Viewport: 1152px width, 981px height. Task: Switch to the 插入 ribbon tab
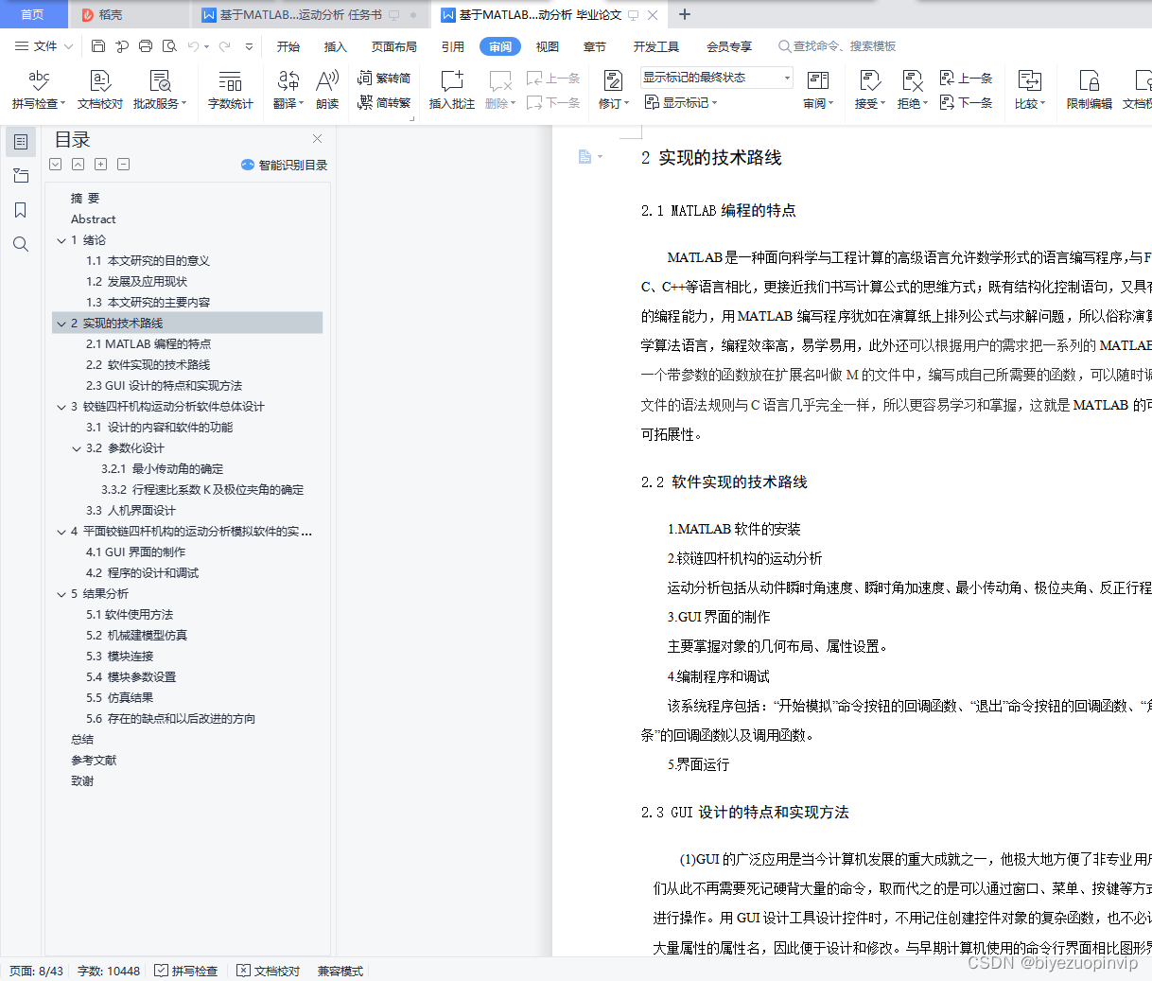[x=336, y=46]
